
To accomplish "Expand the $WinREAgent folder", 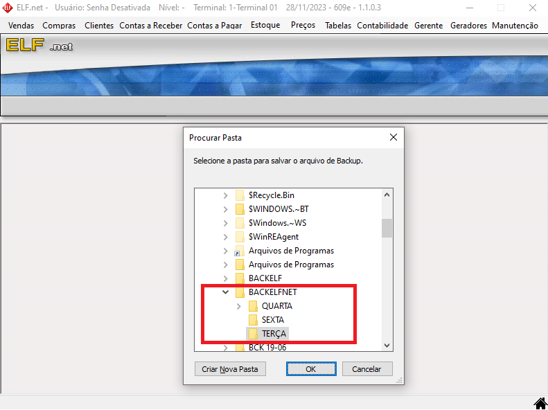I will [225, 237].
